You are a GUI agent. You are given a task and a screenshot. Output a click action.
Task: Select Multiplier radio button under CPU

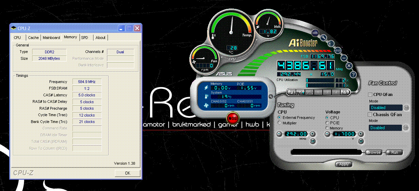(280, 123)
